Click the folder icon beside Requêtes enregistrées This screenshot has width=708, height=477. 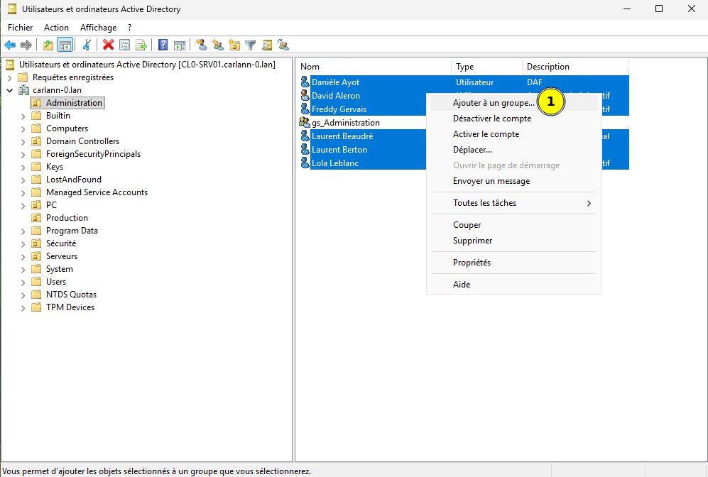click(23, 77)
